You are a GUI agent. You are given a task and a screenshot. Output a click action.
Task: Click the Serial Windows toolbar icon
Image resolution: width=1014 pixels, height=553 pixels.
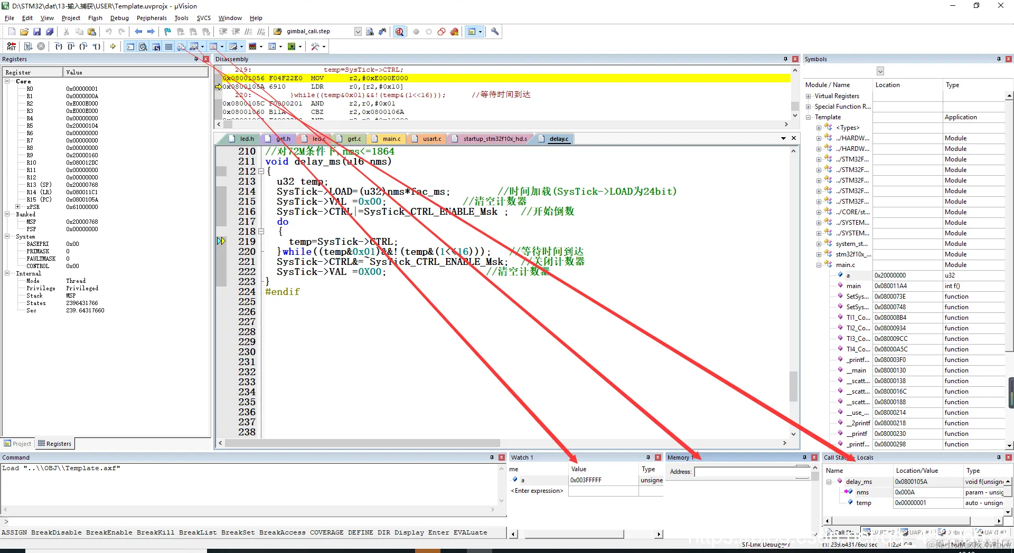(233, 46)
